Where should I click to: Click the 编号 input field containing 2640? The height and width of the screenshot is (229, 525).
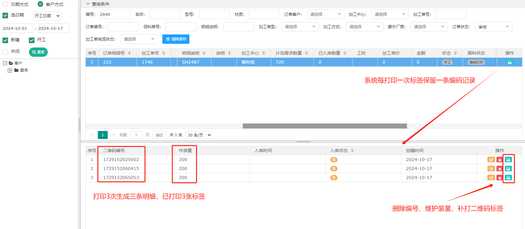coord(115,14)
